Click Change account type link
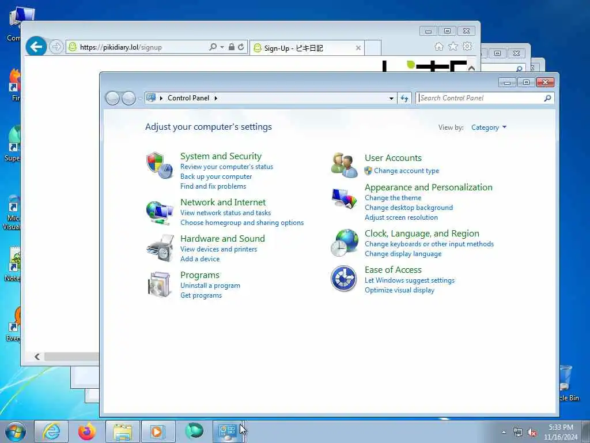Image resolution: width=590 pixels, height=443 pixels. [406, 171]
